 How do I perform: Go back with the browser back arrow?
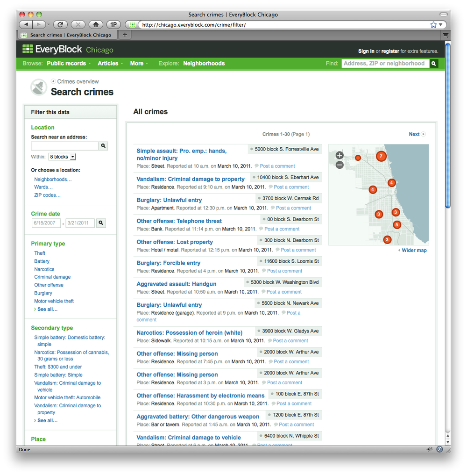click(26, 24)
